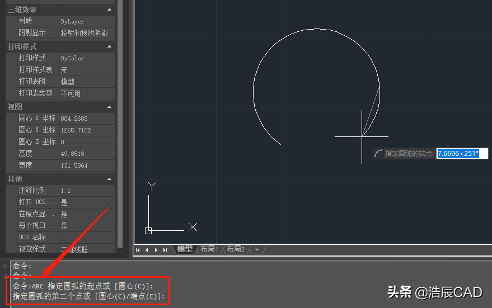This screenshot has width=492, height=308.
Task: Switch to the 模型 tab
Action: tap(185, 249)
